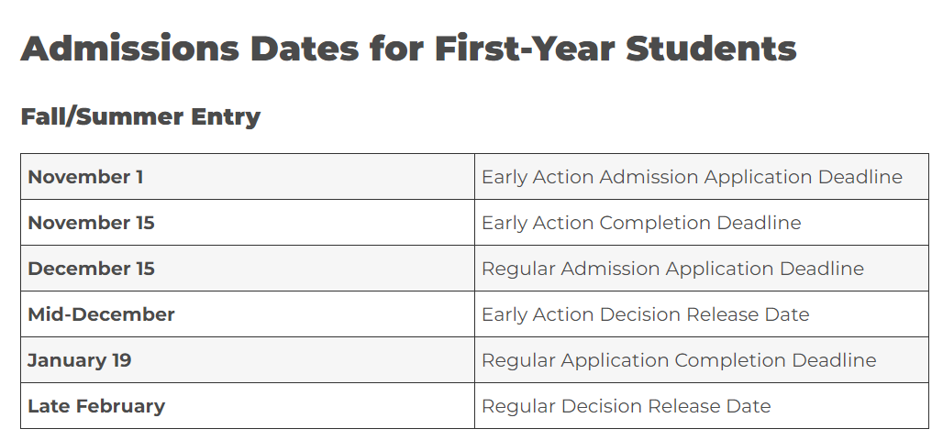Select the November 1 date cell
The height and width of the screenshot is (440, 943).
click(x=85, y=177)
